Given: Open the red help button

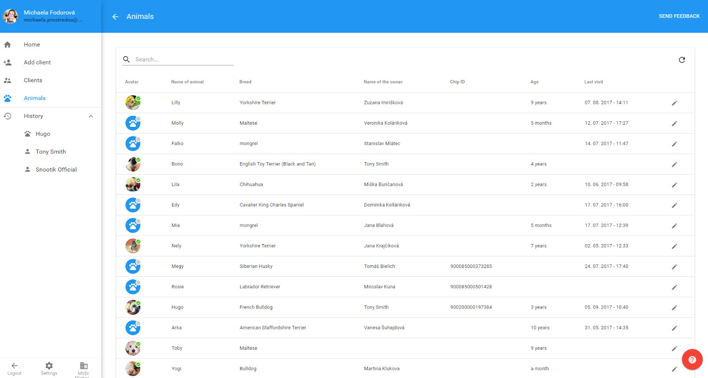Looking at the screenshot, I should coord(692,359).
